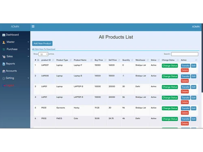Click the Add New Product button
The width and height of the screenshot is (203, 152).
tap(42, 43)
